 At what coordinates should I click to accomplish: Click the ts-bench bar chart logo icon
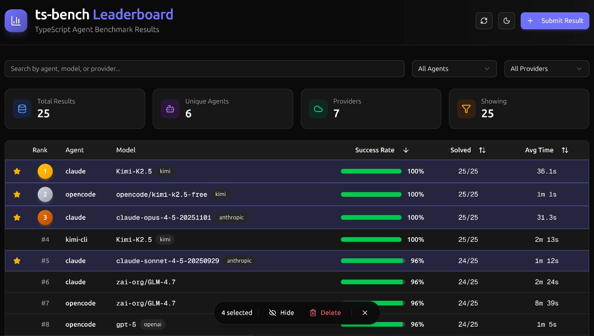(x=16, y=21)
